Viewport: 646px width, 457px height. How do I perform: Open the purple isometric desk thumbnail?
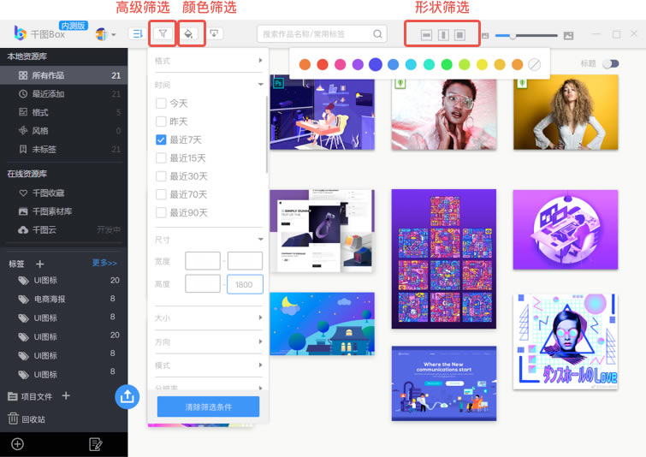[x=566, y=229]
